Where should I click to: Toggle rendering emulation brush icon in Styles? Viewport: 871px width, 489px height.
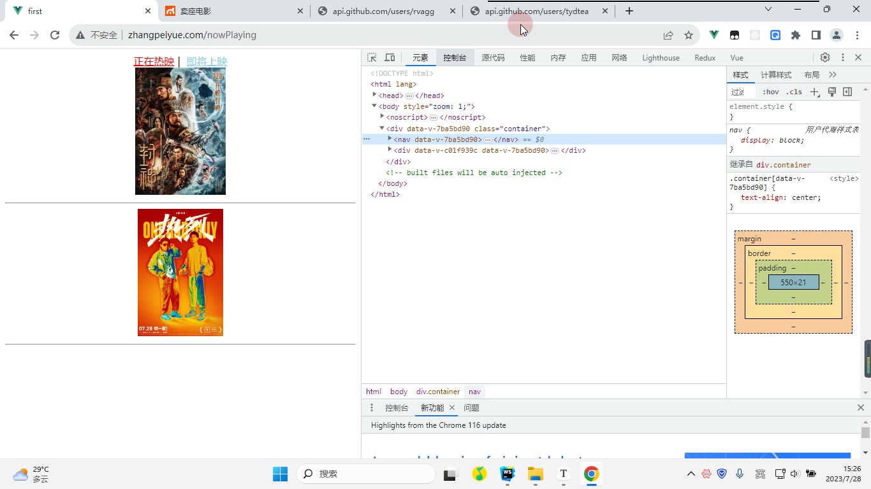[x=831, y=92]
